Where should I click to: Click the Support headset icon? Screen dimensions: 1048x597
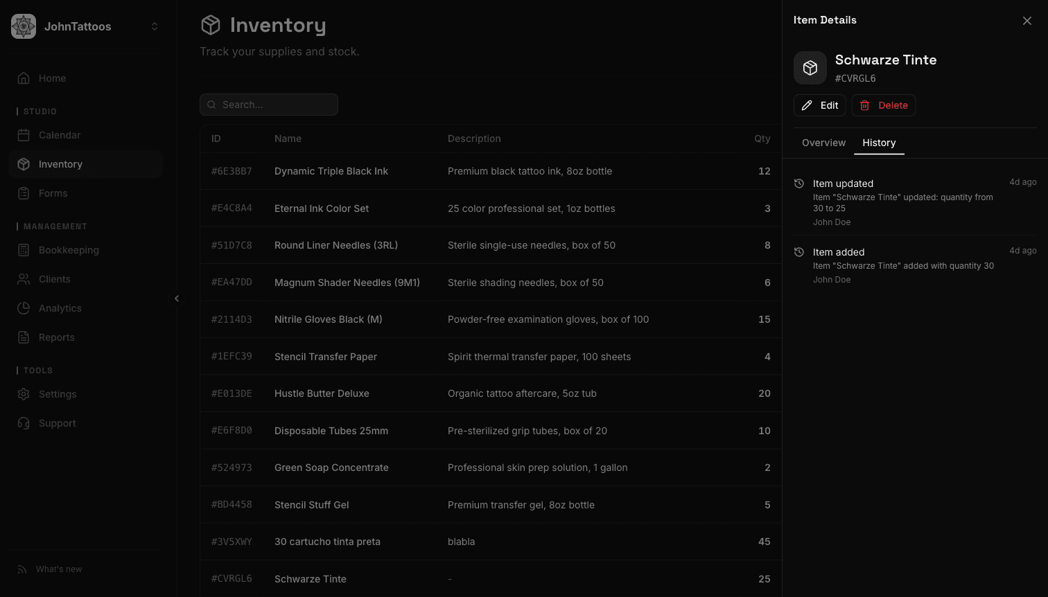click(25, 423)
